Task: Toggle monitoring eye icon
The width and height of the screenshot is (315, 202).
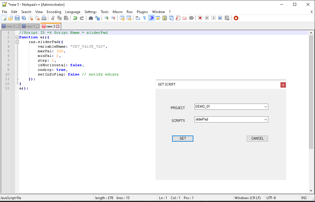Action: [191, 18]
